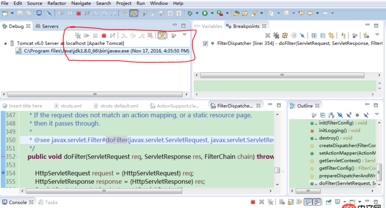Click the red Terminate icon in Debug view
The width and height of the screenshot is (386, 208).
coord(104,35)
